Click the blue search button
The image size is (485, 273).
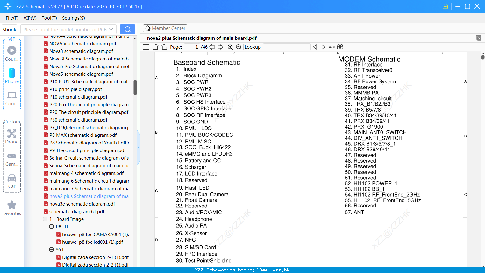point(127,29)
